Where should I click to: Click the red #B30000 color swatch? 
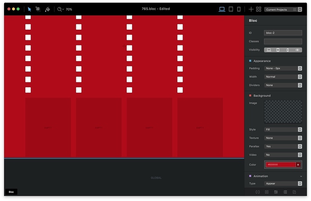pyautogui.click(x=280, y=165)
